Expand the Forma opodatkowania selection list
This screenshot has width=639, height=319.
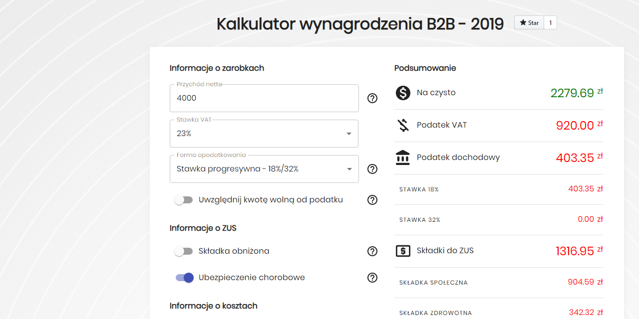click(264, 169)
